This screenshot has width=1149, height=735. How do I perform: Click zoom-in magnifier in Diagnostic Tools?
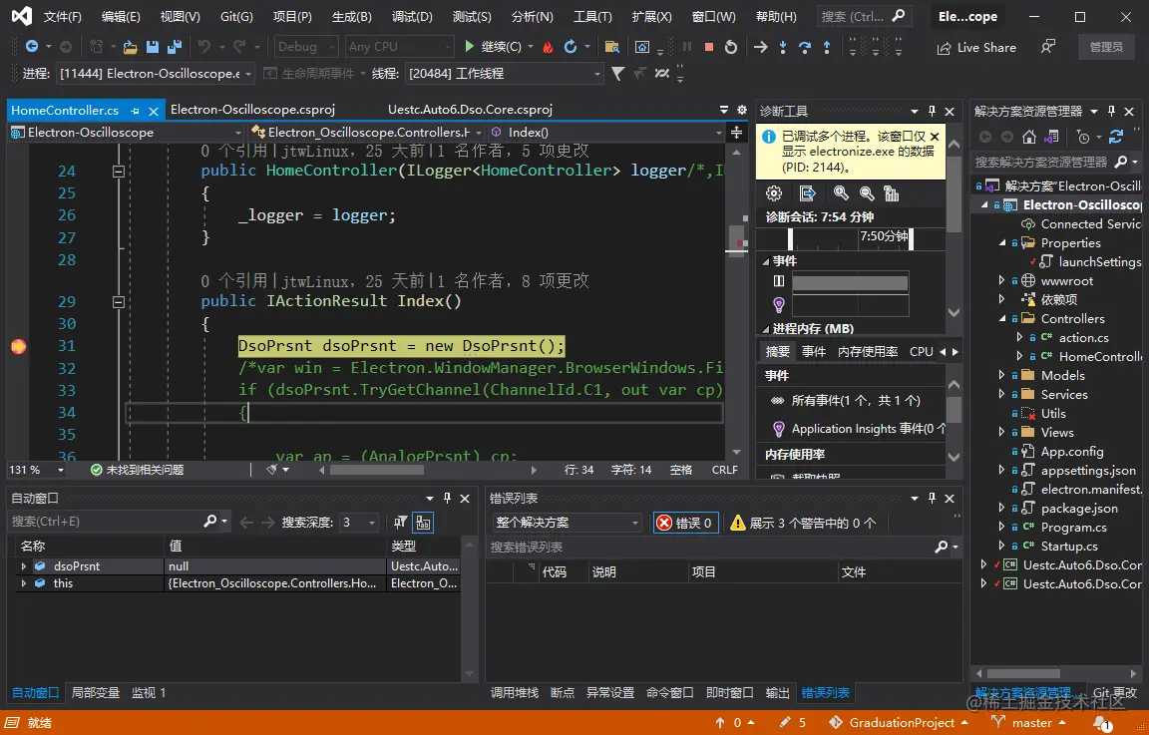coord(843,193)
